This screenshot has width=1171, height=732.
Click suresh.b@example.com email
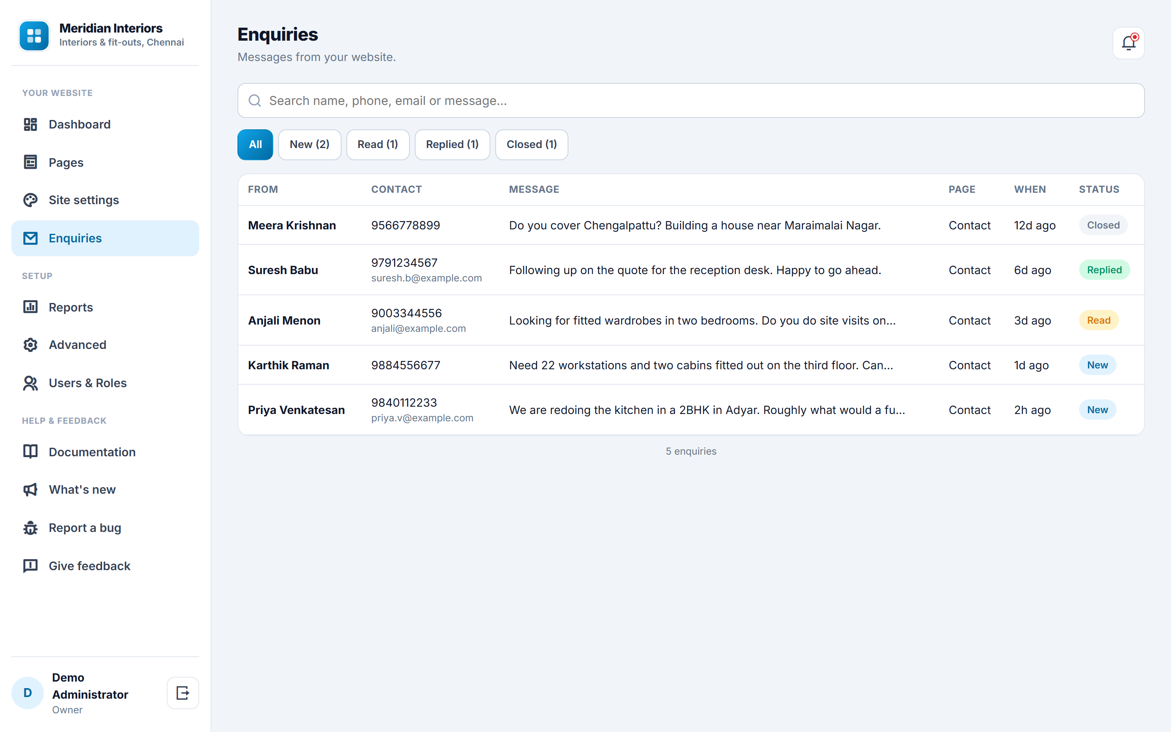tap(426, 278)
